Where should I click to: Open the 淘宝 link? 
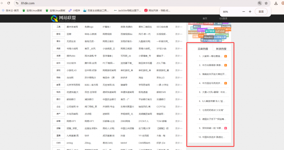(141, 77)
